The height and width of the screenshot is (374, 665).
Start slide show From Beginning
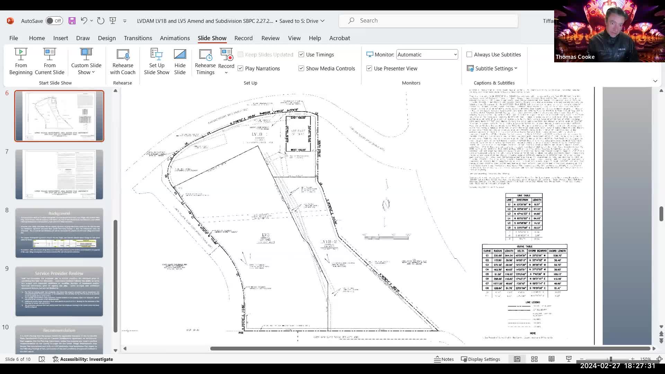(21, 61)
